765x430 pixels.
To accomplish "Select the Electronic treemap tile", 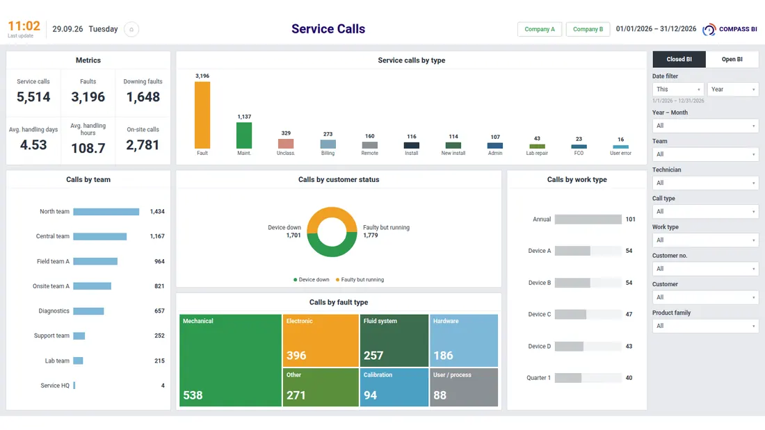I will pos(321,340).
